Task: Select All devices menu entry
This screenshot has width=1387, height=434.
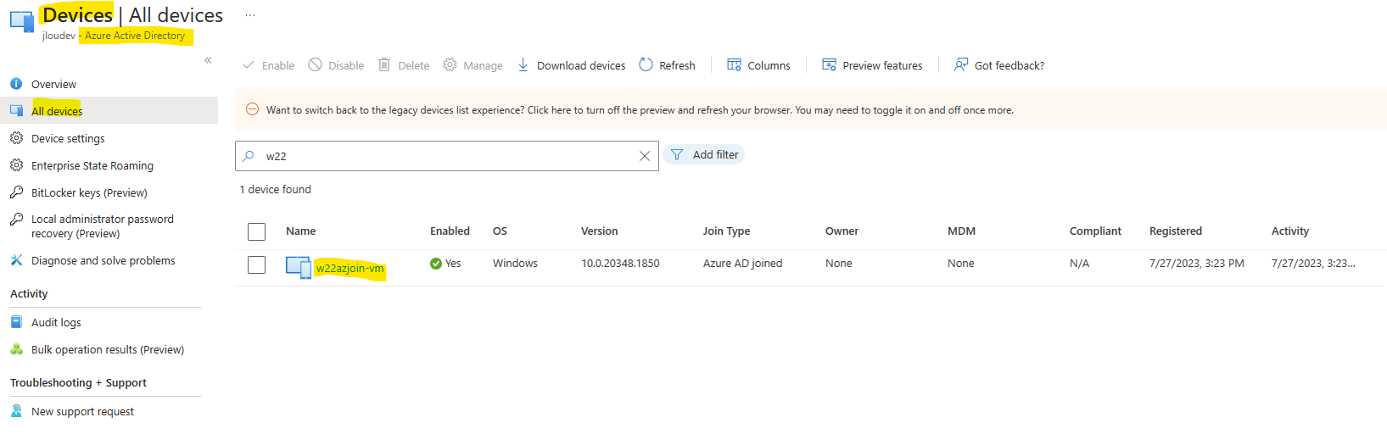Action: tap(109, 111)
